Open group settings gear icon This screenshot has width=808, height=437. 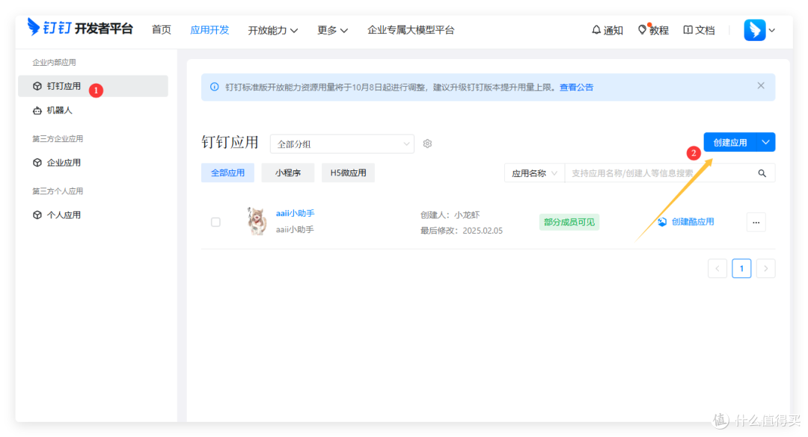pos(427,143)
